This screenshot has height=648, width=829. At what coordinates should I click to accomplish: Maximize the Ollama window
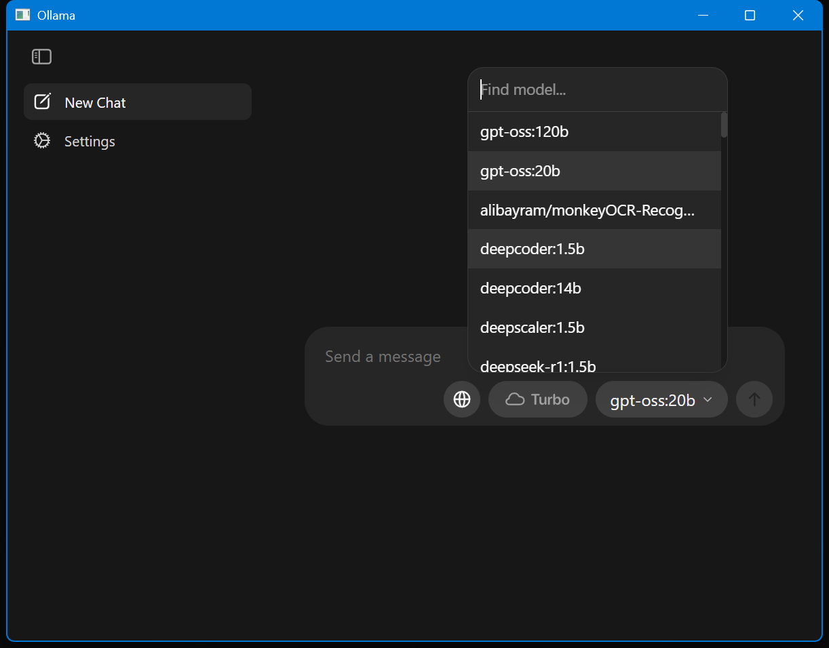click(750, 15)
